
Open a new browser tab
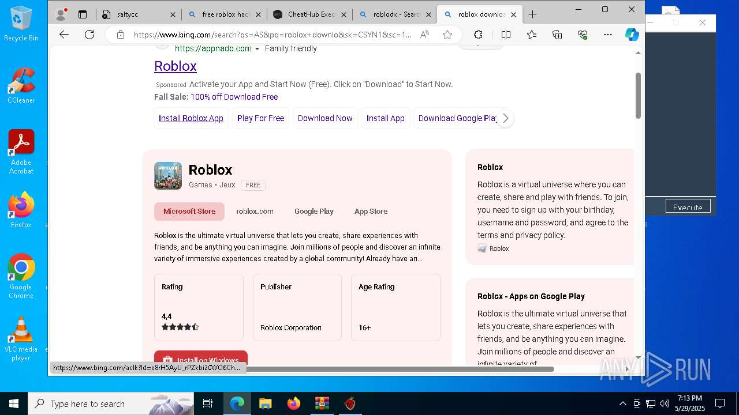pos(532,14)
